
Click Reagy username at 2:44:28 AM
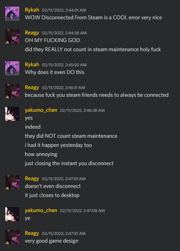point(32,33)
